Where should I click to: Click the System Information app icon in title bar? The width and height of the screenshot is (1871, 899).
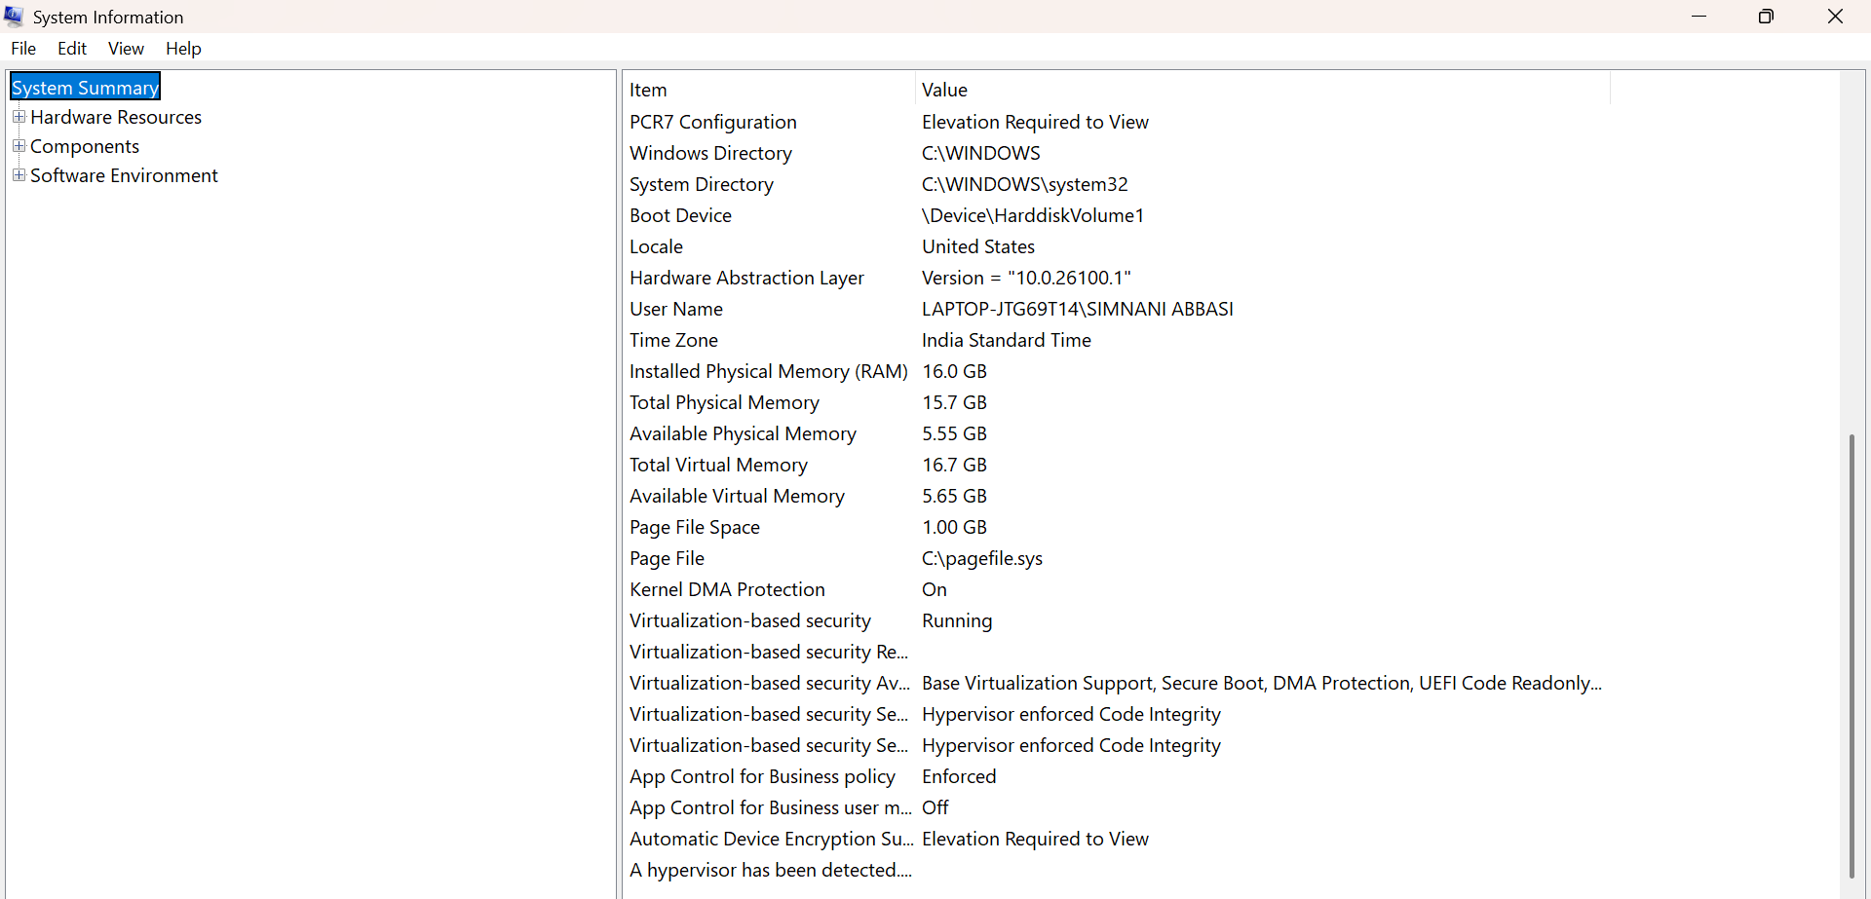click(14, 16)
